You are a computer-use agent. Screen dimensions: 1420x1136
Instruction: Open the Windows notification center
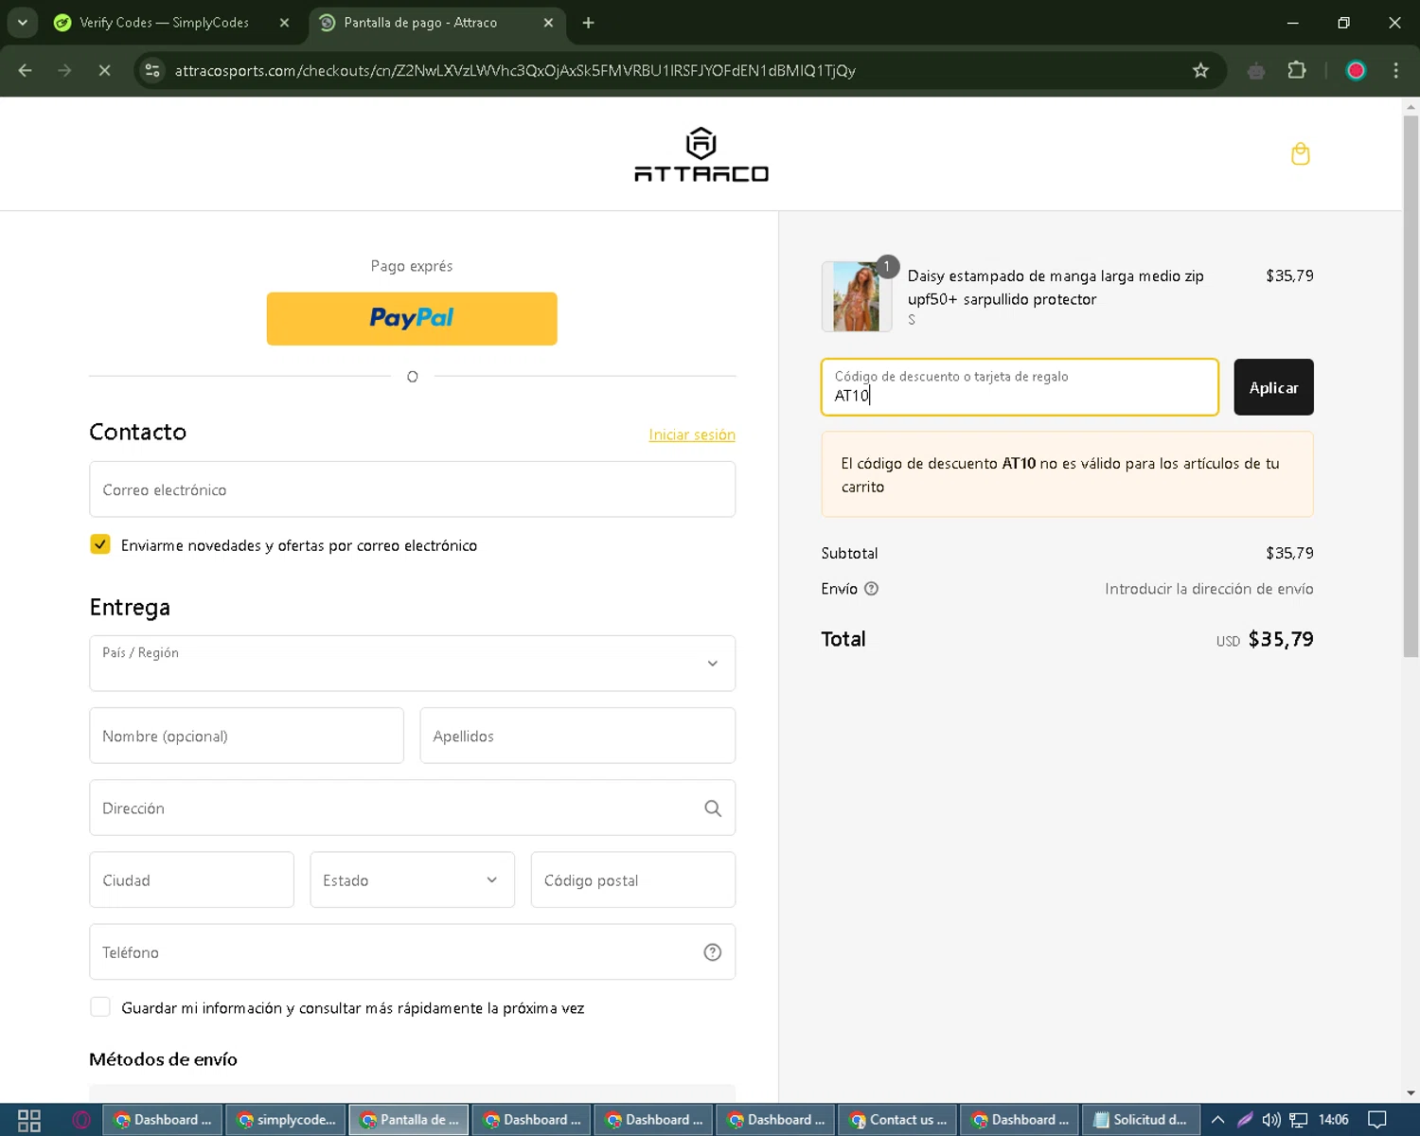[1377, 1120]
